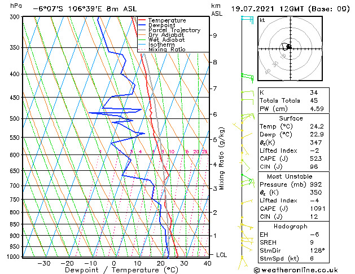This screenshot has width=355, height=274.
Task: Click the 400 hPa pressure axis label
Action: click(x=16, y=74)
